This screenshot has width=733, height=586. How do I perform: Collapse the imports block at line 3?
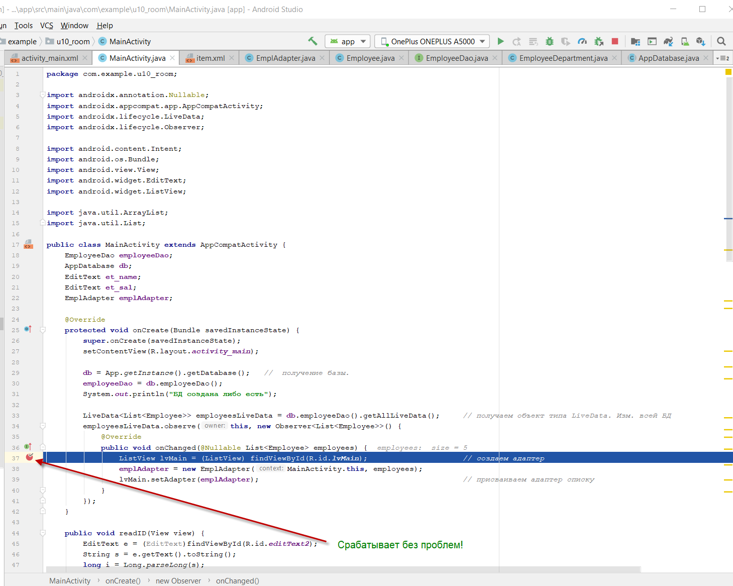(43, 94)
